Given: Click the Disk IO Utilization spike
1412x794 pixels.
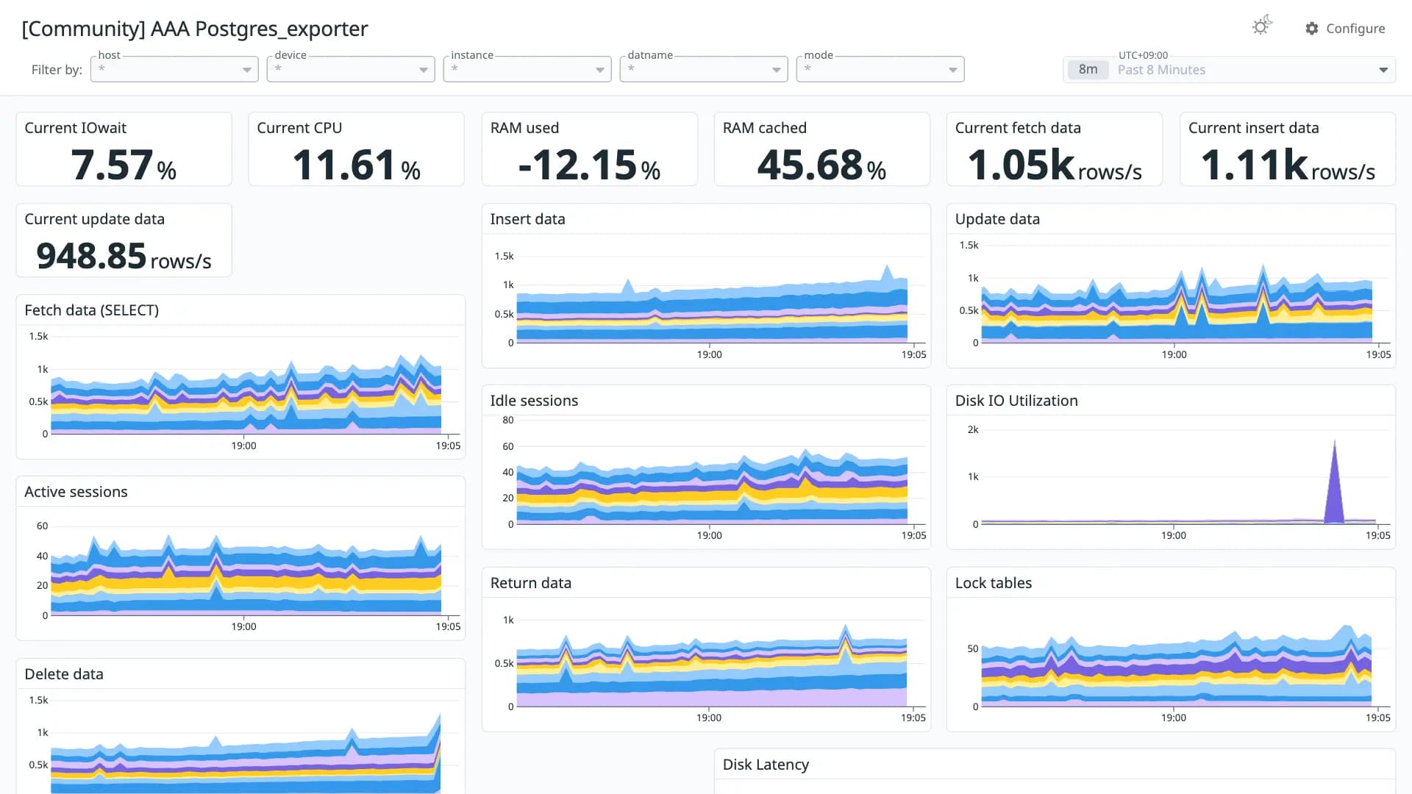Looking at the screenshot, I should (1334, 482).
